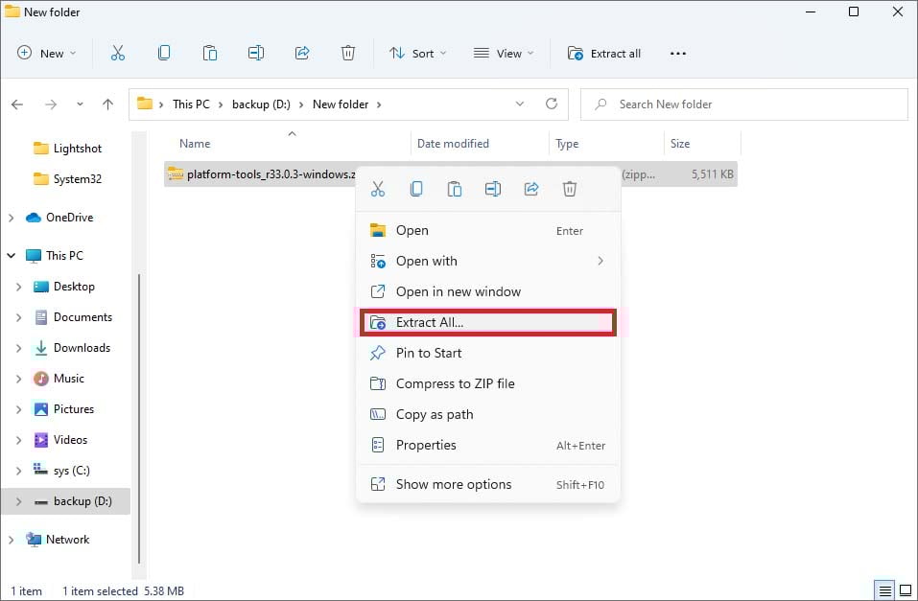Screen dimensions: 918x601
Task: Choose Compress to ZIP file
Action: tap(487, 383)
